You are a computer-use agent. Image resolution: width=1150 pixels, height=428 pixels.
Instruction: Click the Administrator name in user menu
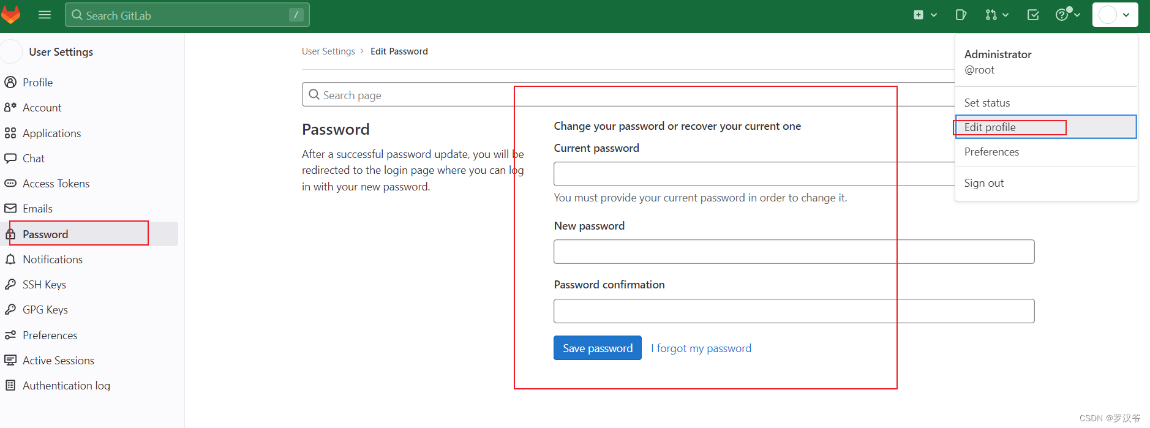[x=998, y=54]
